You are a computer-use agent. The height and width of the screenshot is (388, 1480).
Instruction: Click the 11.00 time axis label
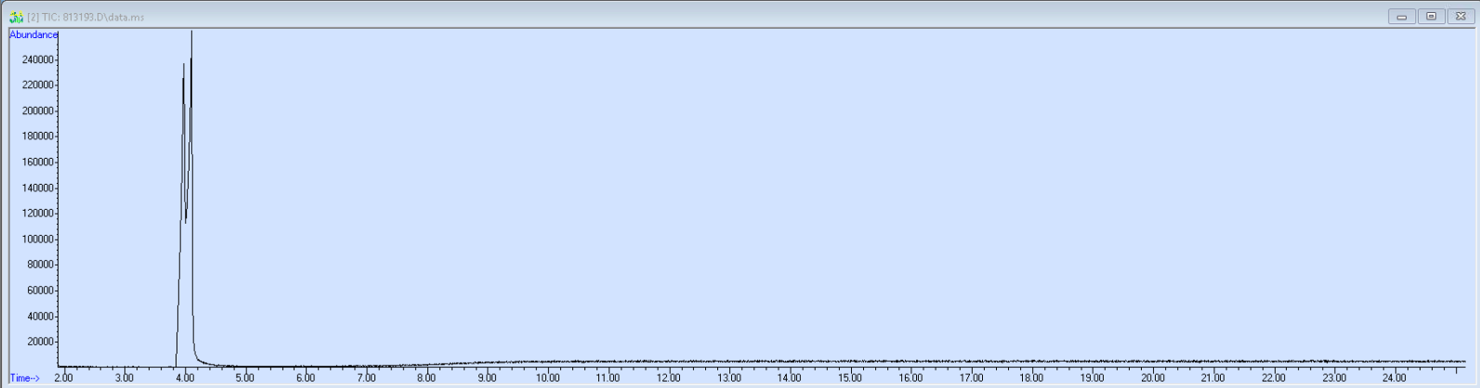tap(608, 378)
